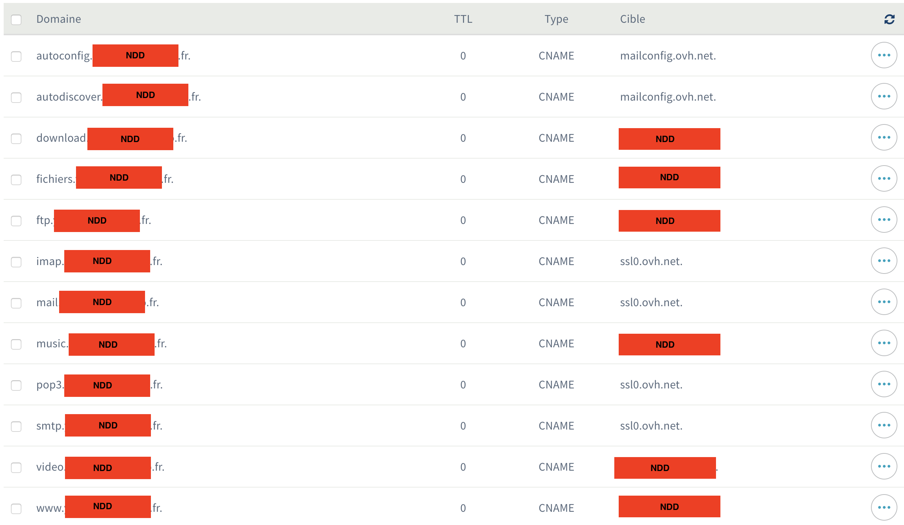The width and height of the screenshot is (904, 525).
Task: Open actions menu for video record
Action: [884, 467]
